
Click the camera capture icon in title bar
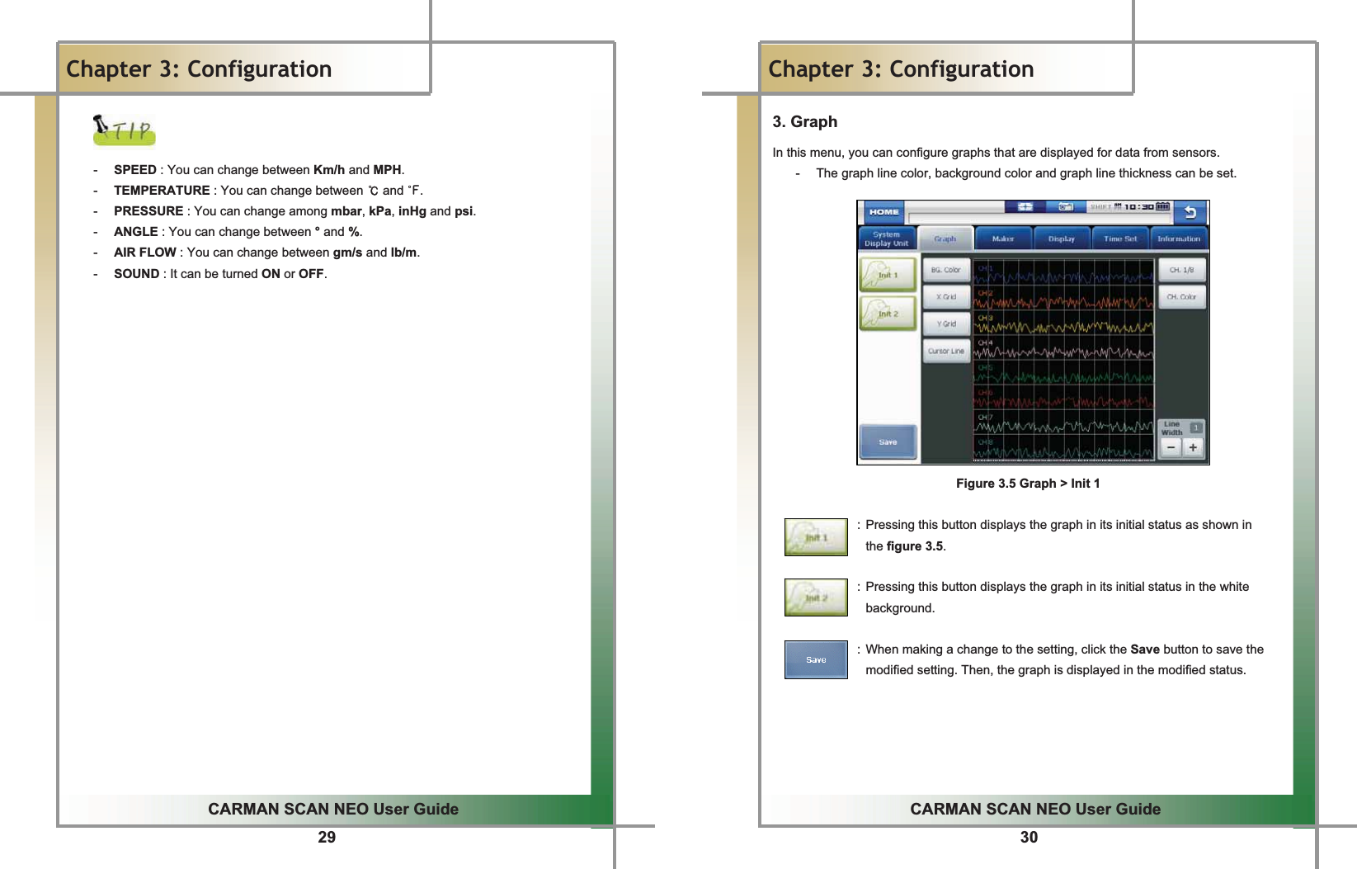(1065, 207)
